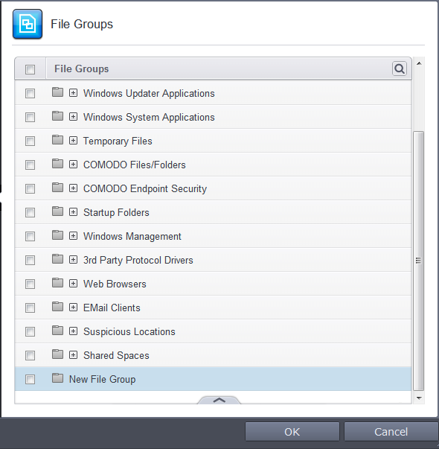Image resolution: width=439 pixels, height=449 pixels.
Task: Select the COMODO Files/Folders entry
Action: point(134,165)
